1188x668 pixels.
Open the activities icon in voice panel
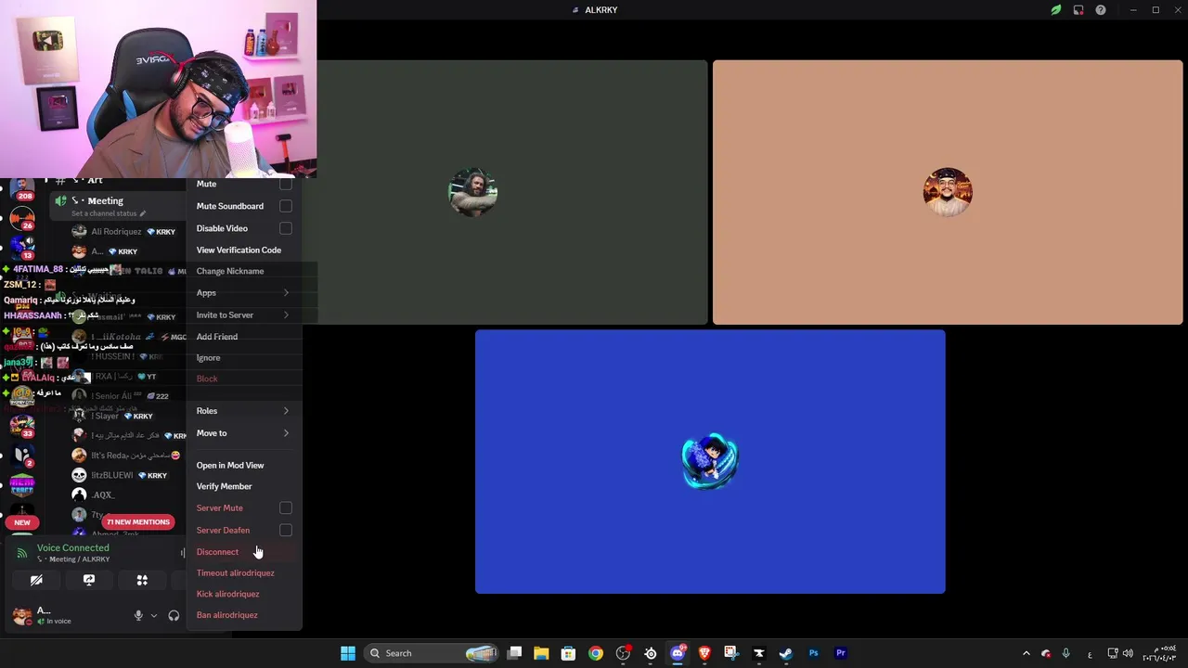[x=142, y=580]
